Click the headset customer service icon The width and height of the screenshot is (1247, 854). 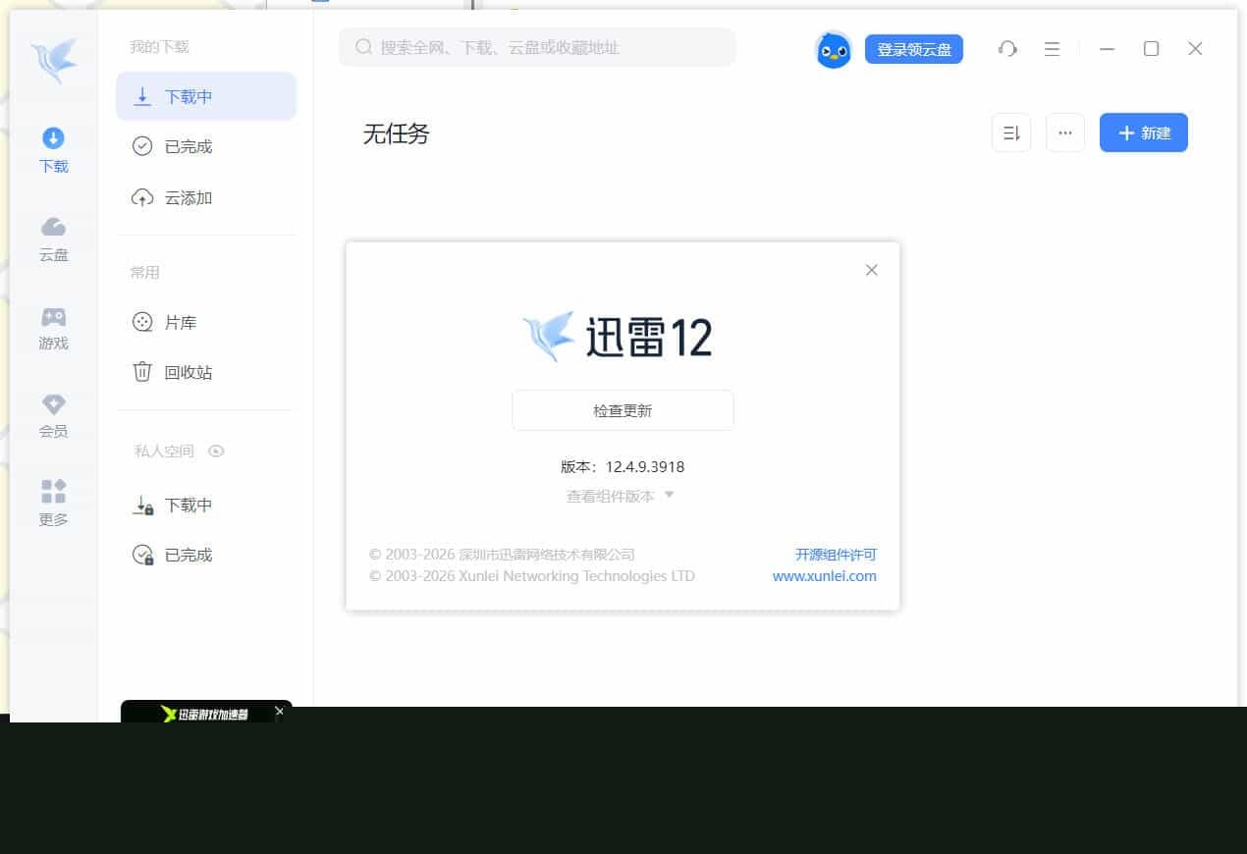click(x=1007, y=48)
